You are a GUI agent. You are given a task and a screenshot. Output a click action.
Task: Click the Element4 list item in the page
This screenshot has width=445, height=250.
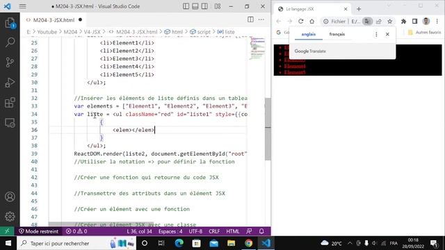click(x=295, y=66)
